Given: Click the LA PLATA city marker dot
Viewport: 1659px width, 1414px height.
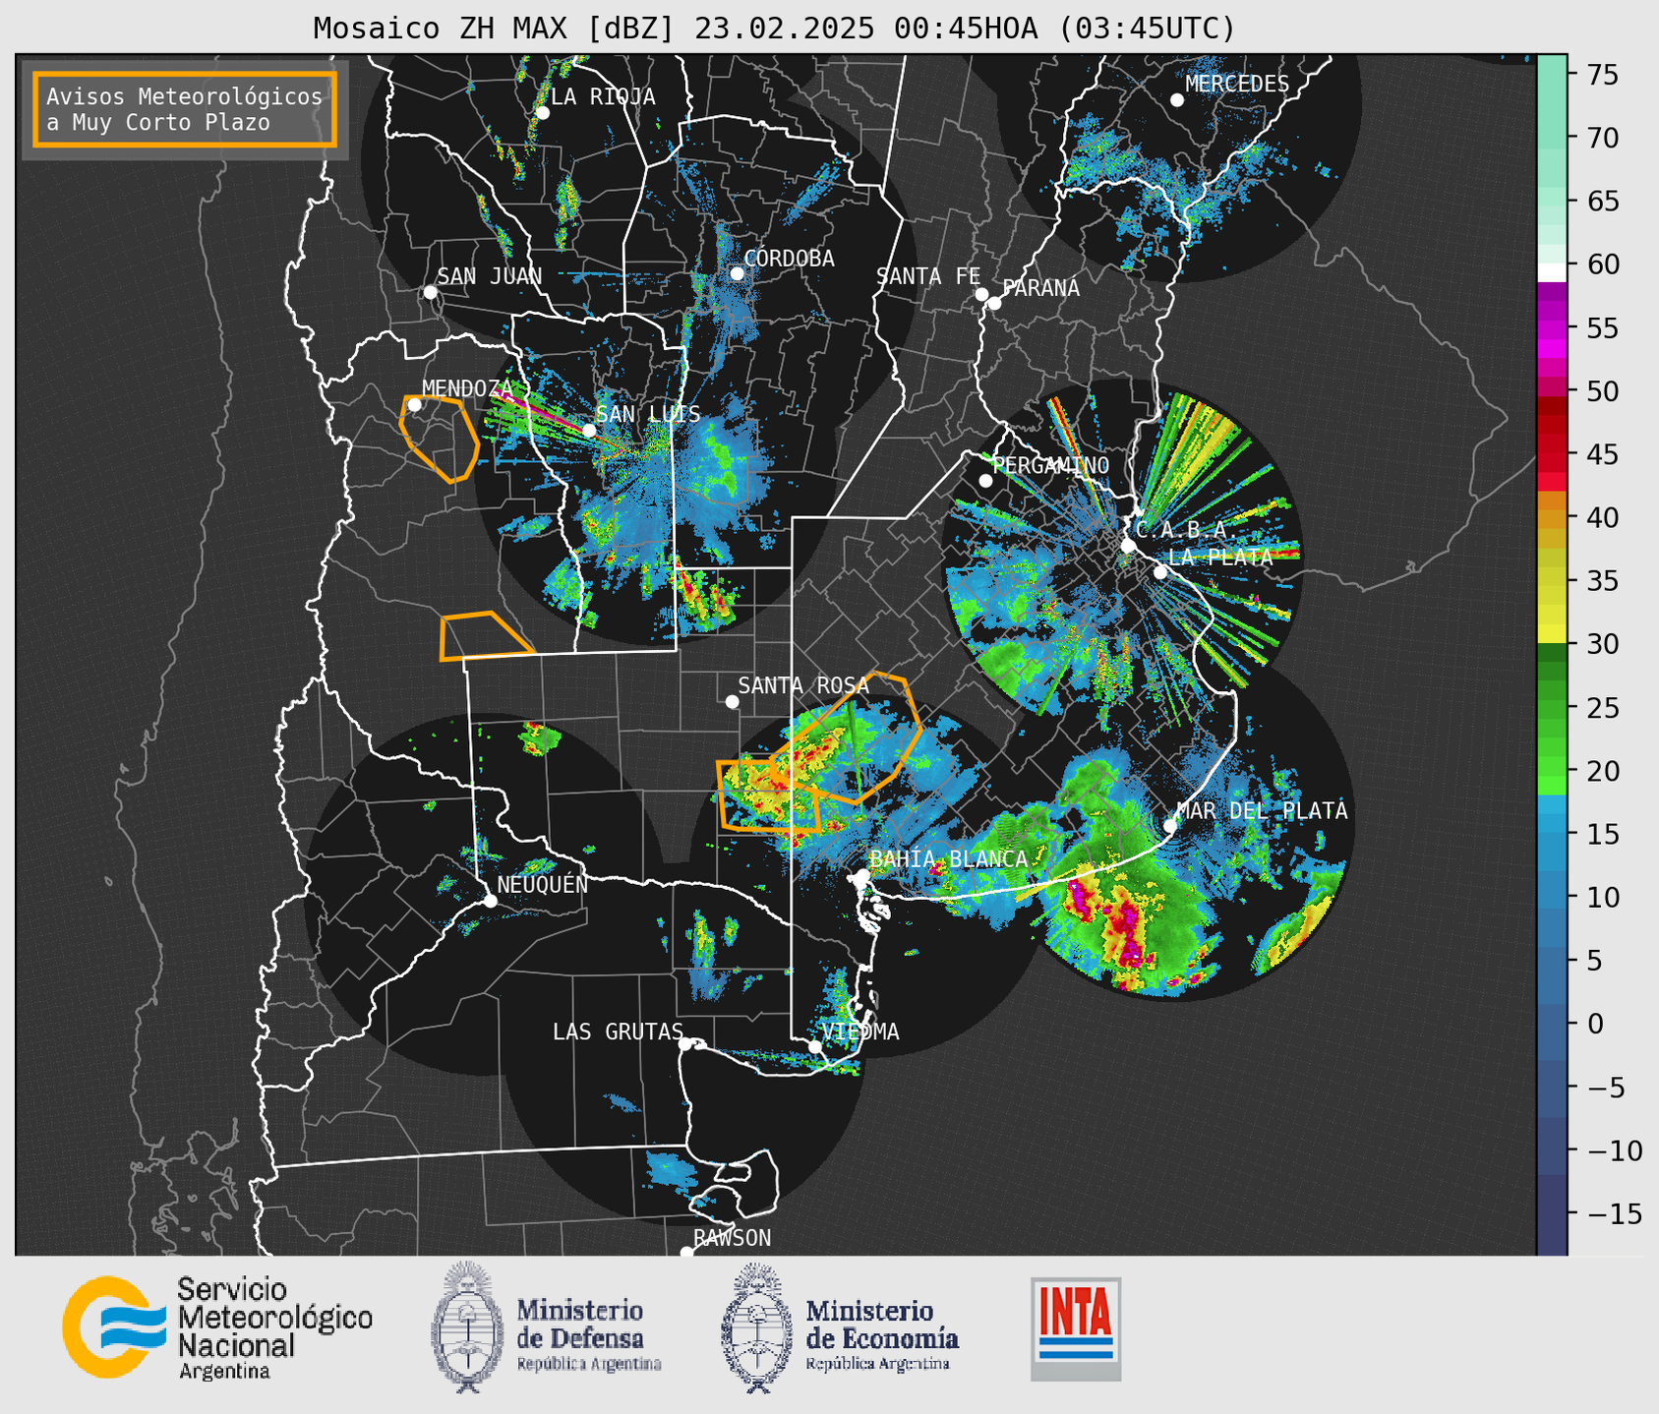Looking at the screenshot, I should point(1160,572).
